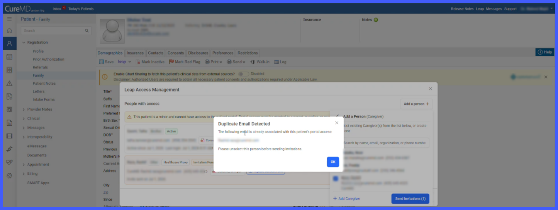
Task: Switch to the Consents tab
Action: coord(176,53)
